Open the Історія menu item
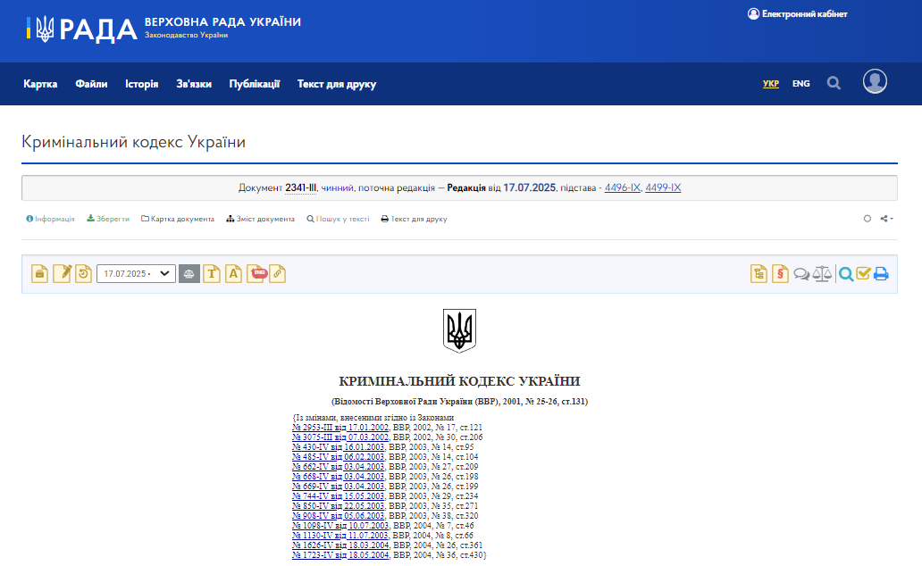Screen dimensions: 922x566 click(141, 83)
